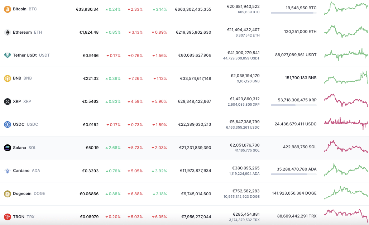Click BNB supply 151,700,183 BNB
The image size is (369, 225).
(x=301, y=78)
